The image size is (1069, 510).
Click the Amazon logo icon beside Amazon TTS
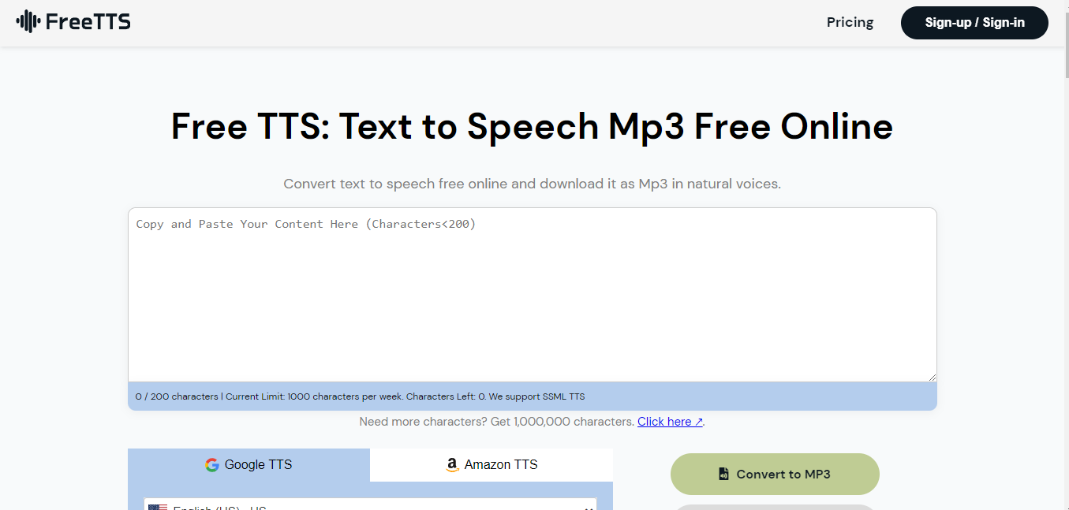coord(451,465)
